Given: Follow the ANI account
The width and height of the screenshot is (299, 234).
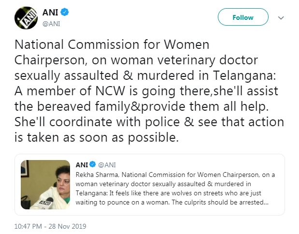Looking at the screenshot, I should point(242,17).
